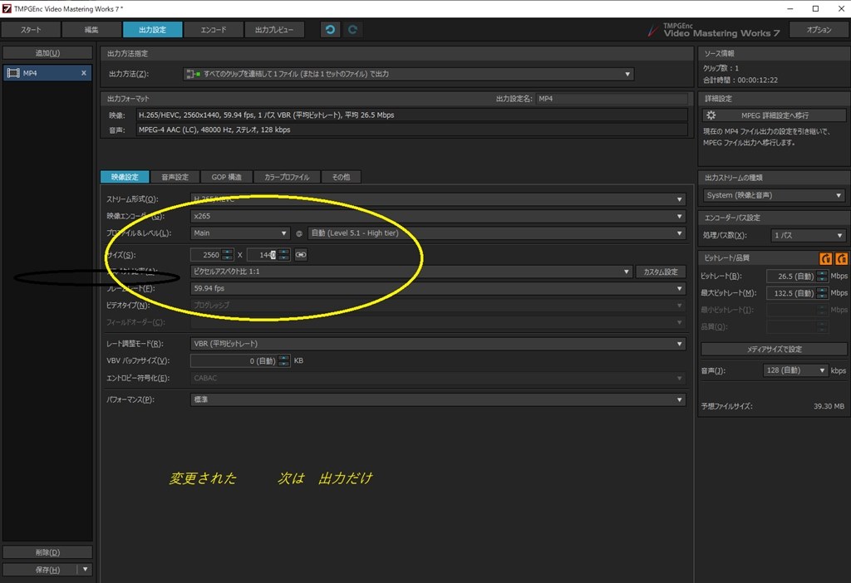Click the circular icon beside the Profile & Level dropdown
Image resolution: width=851 pixels, height=583 pixels.
tap(298, 233)
